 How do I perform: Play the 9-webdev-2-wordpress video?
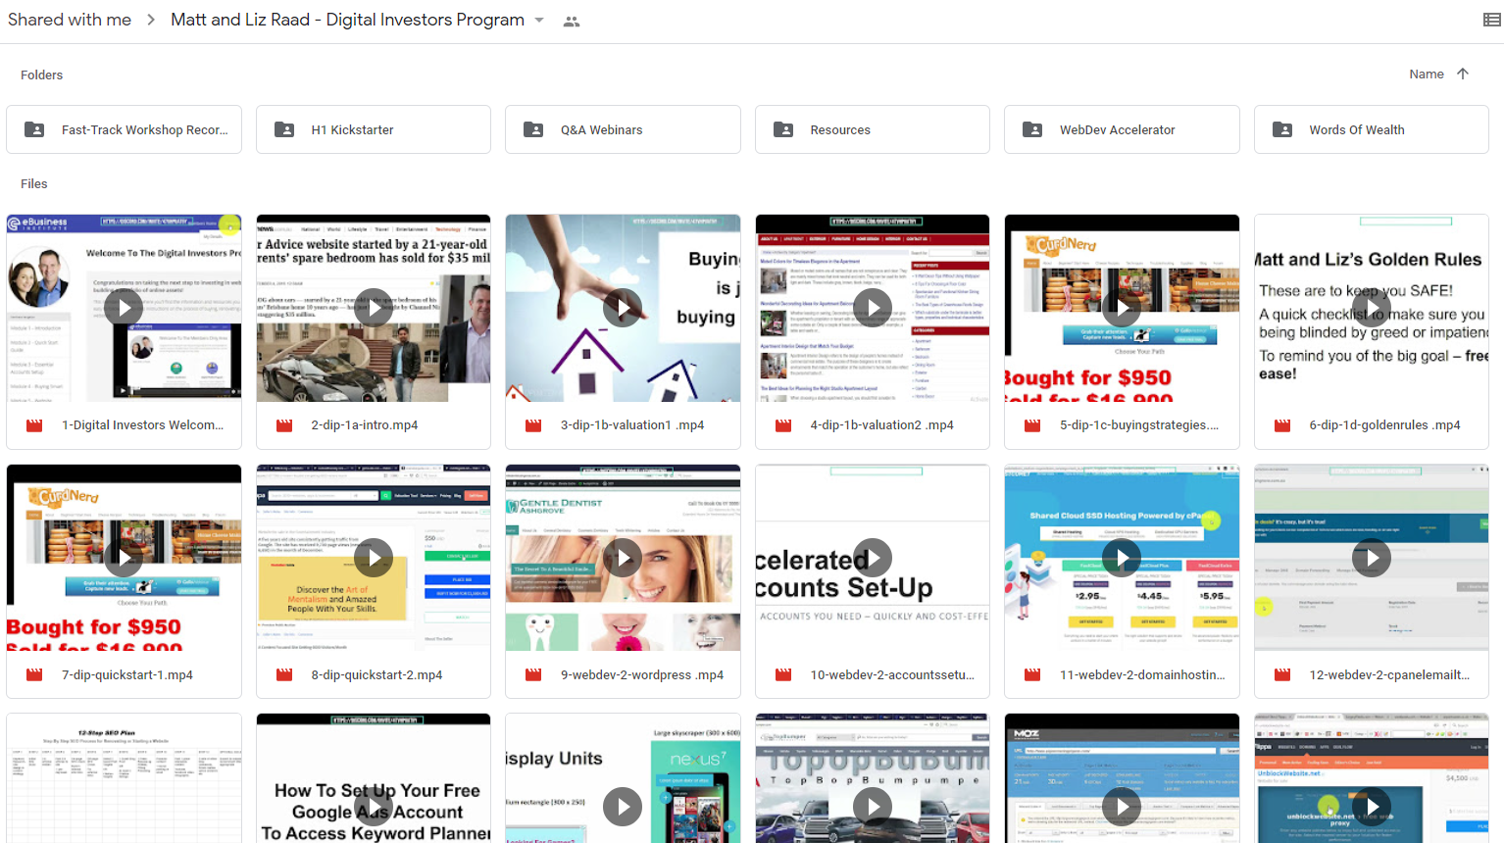[623, 558]
